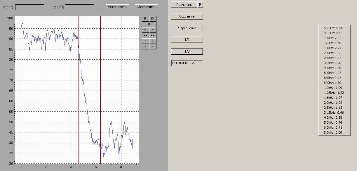Click the x [sec] input field

tap(30, 7)
